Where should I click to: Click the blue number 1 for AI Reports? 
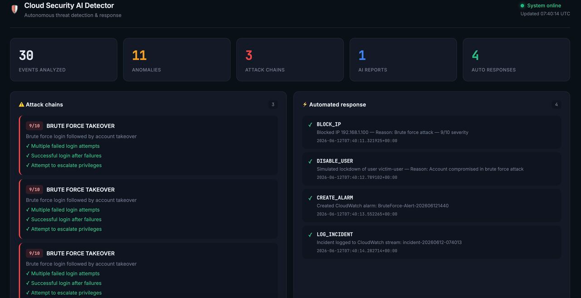pyautogui.click(x=362, y=56)
